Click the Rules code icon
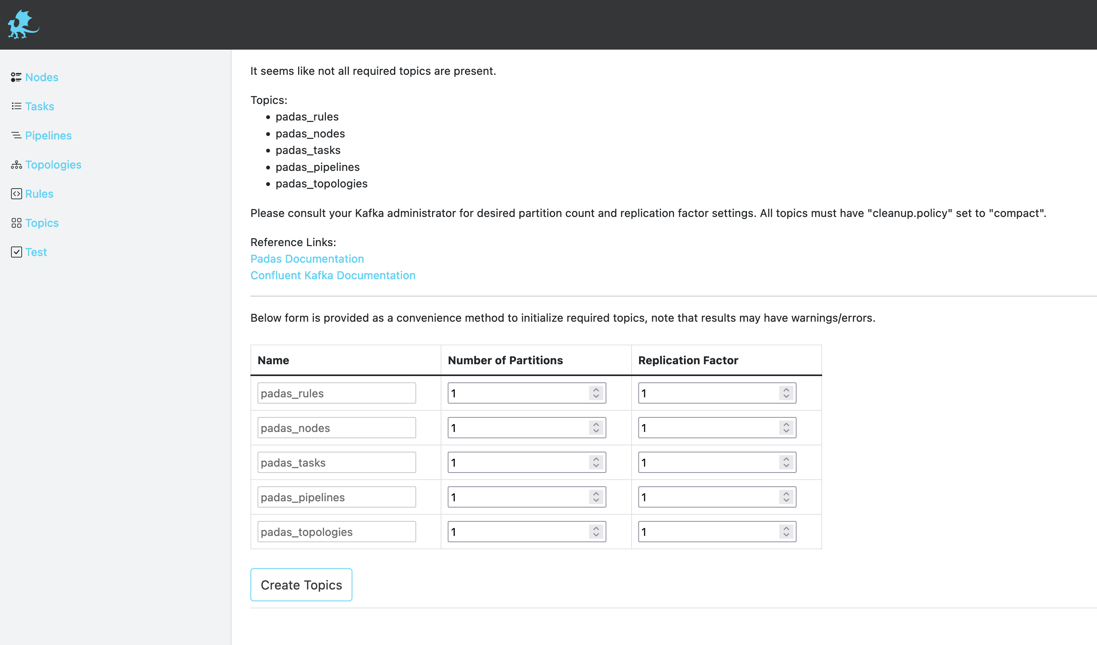Viewport: 1097px width, 645px height. click(16, 194)
